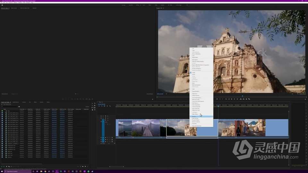Image resolution: width=308 pixels, height=173 pixels.
Task: Select the Type tool
Action: [x=95, y=110]
